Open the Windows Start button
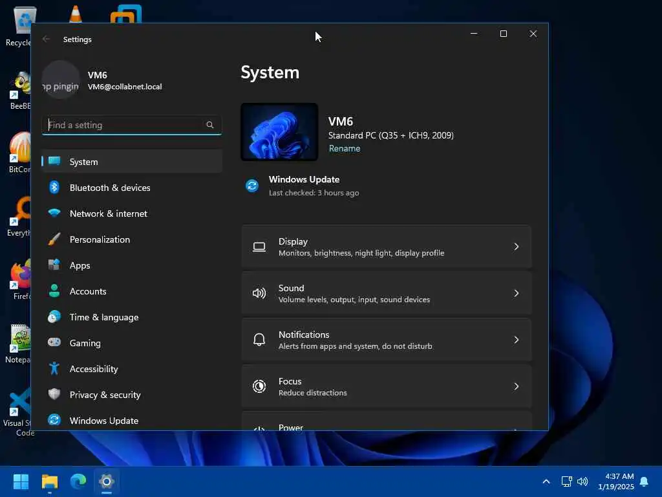Screen dimensions: 662x497 click(21, 481)
